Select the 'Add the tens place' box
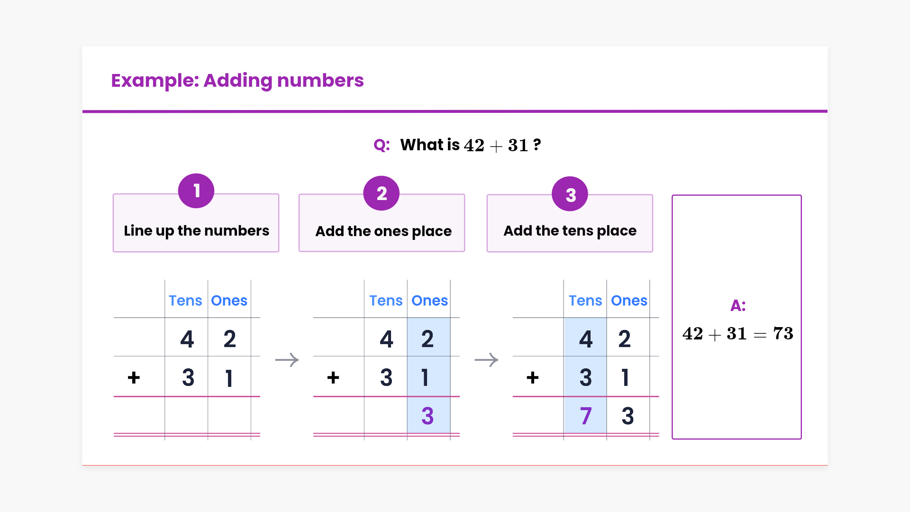 tap(570, 231)
